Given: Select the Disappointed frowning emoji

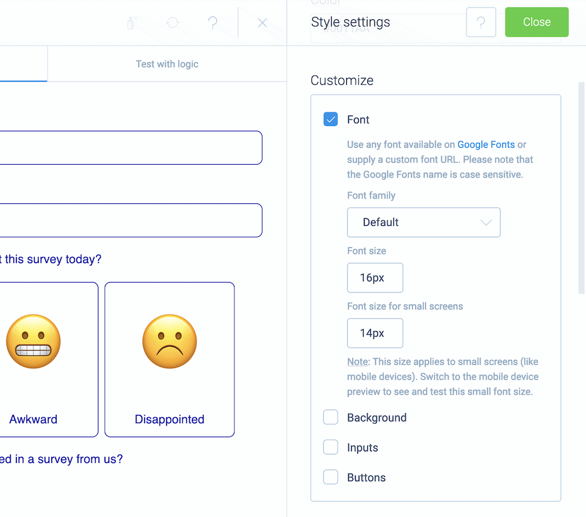Looking at the screenshot, I should [x=170, y=341].
